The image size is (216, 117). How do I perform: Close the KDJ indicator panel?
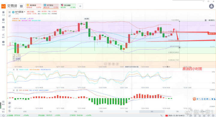tap(13, 70)
